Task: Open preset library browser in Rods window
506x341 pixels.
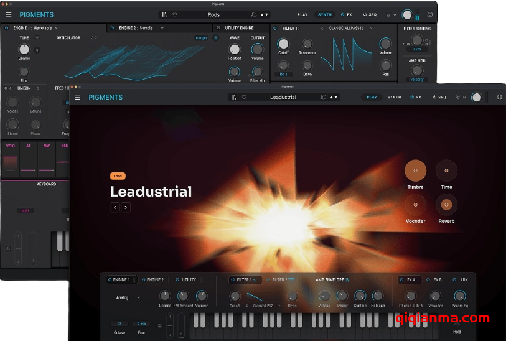Action: point(164,14)
